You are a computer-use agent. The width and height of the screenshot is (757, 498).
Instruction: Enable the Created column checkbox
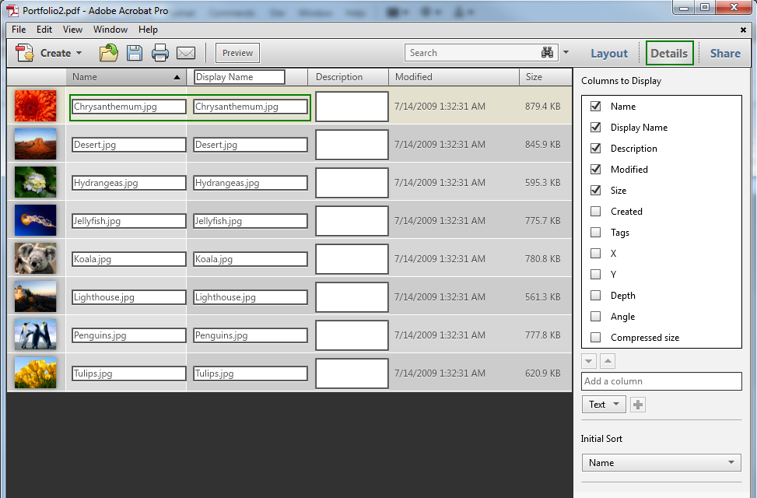click(x=595, y=211)
